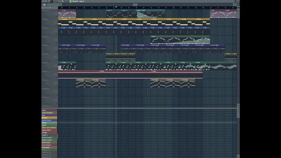
Task: Pick the 'main 3 end' pattern in the list
Action: point(49,140)
